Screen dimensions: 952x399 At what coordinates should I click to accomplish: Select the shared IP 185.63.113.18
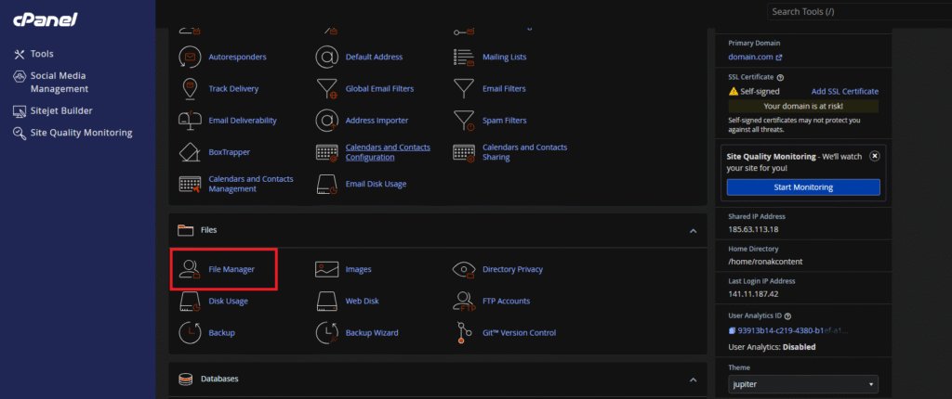(x=753, y=229)
